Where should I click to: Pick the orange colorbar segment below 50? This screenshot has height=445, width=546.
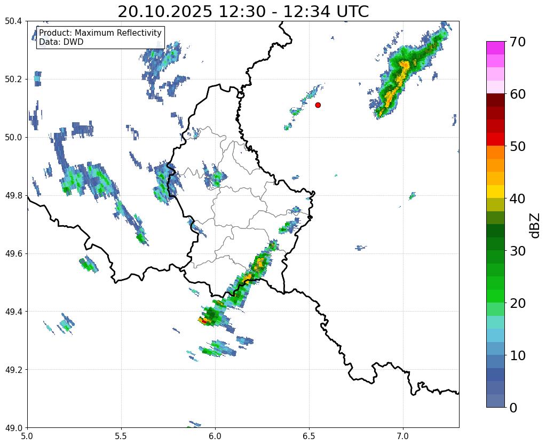click(495, 153)
